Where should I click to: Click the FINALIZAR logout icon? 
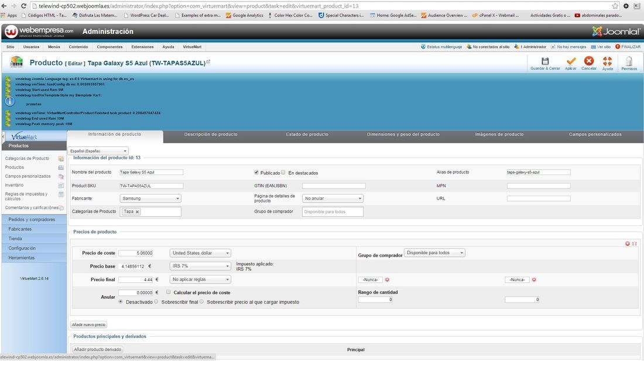[x=617, y=47]
